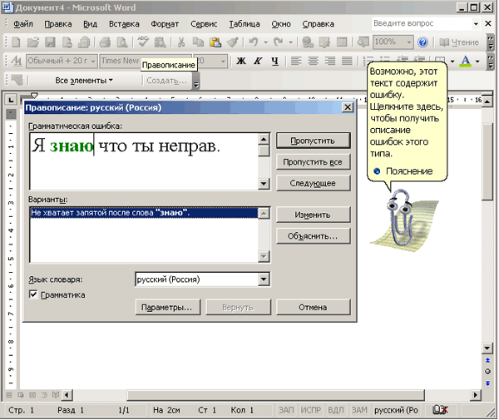Screen dimensions: 499x420
Task: Click the Объяснить… button
Action: click(x=314, y=236)
